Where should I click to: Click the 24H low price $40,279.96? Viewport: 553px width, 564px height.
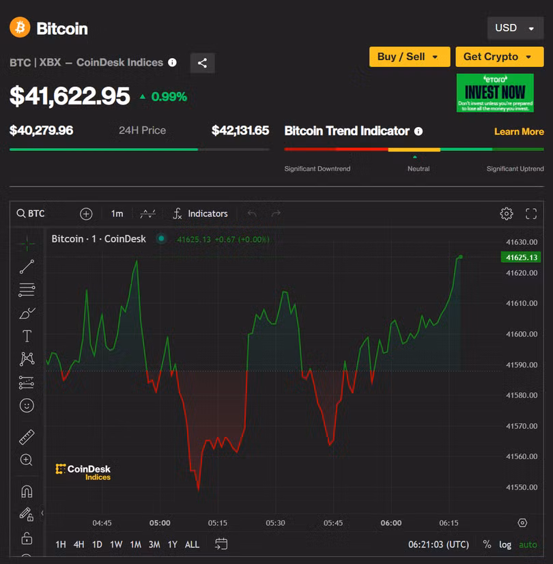click(x=42, y=130)
